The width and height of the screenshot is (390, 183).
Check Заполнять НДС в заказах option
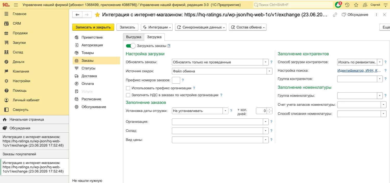pos(128,95)
